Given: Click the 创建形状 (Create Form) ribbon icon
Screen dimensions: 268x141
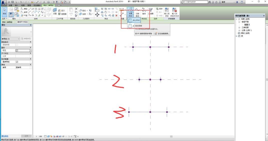Looking at the screenshot, I should (x=130, y=11).
